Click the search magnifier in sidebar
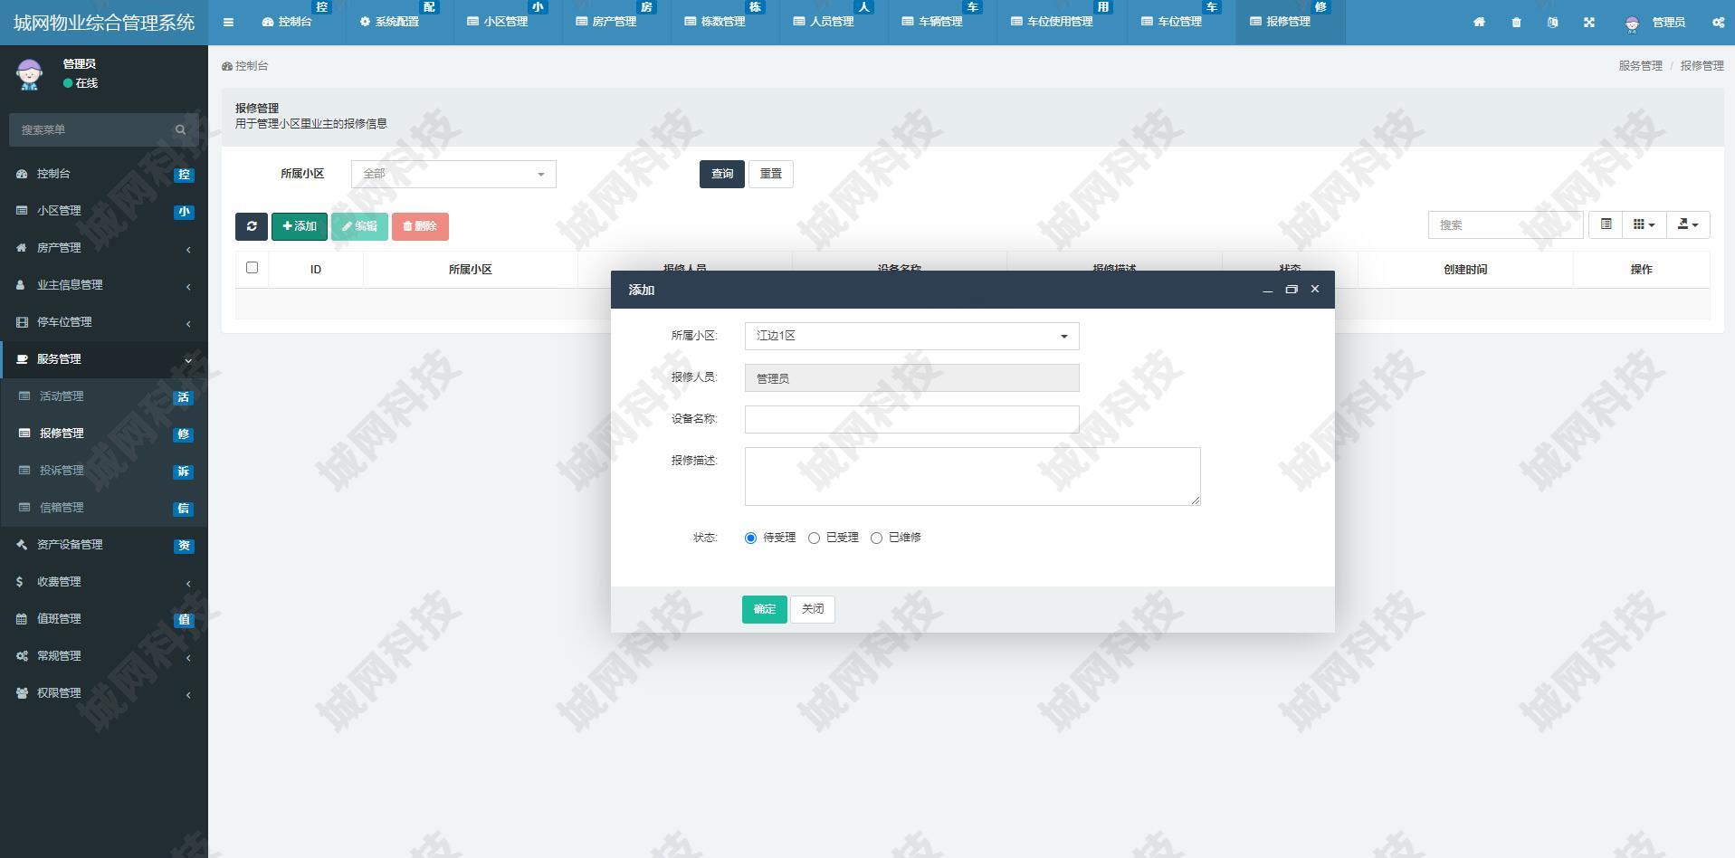This screenshot has width=1735, height=858. click(x=180, y=129)
